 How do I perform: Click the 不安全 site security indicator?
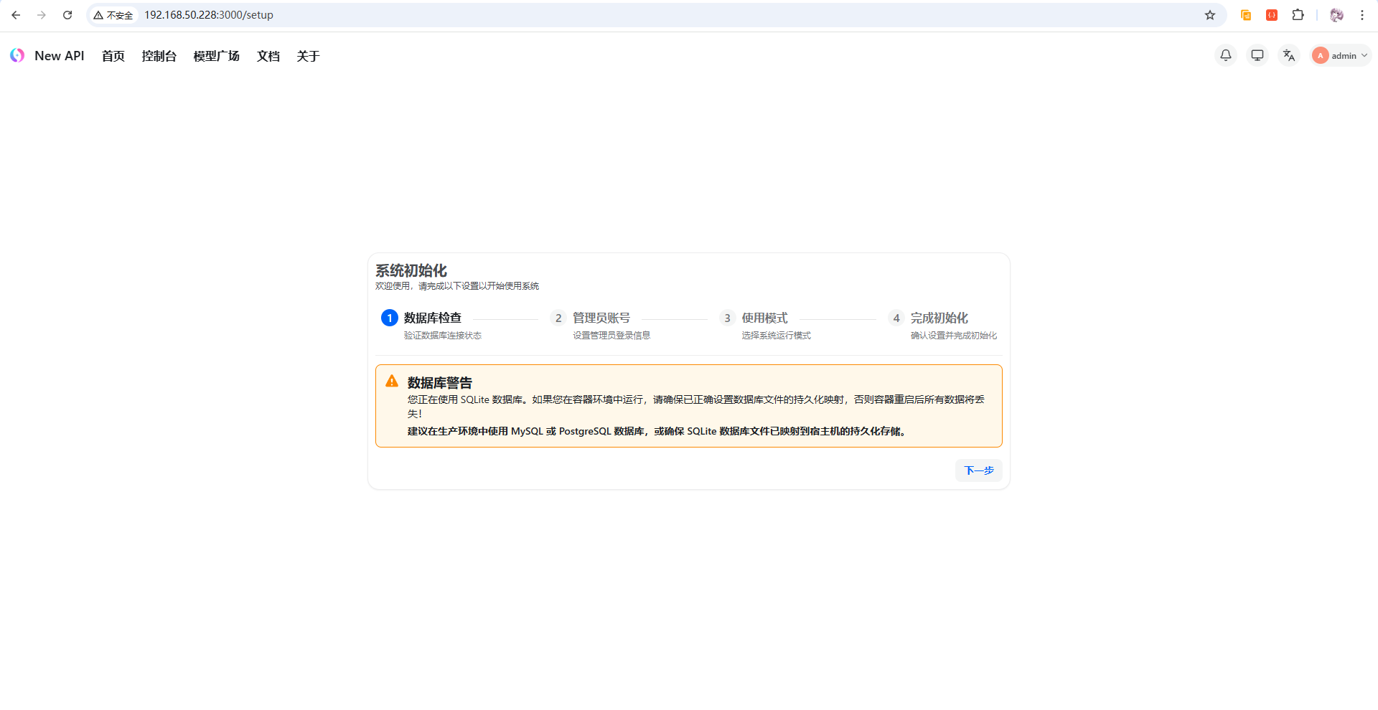click(113, 15)
